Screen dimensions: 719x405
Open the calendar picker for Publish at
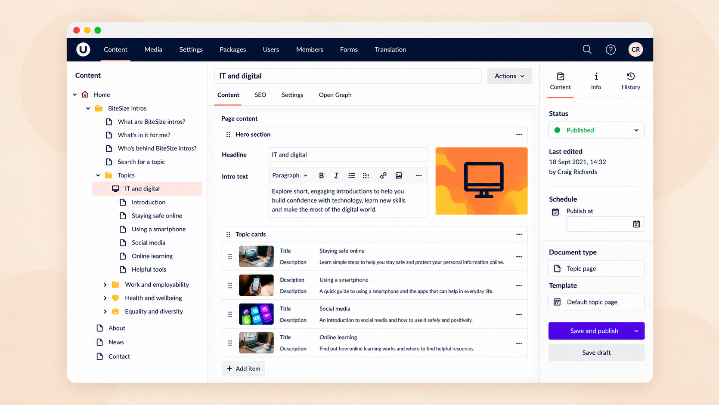tap(636, 224)
